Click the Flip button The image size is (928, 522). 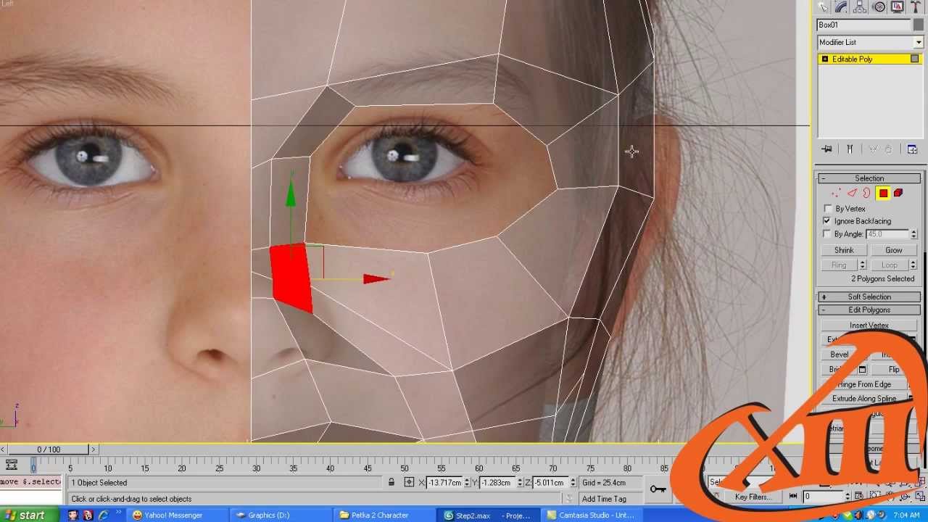894,370
